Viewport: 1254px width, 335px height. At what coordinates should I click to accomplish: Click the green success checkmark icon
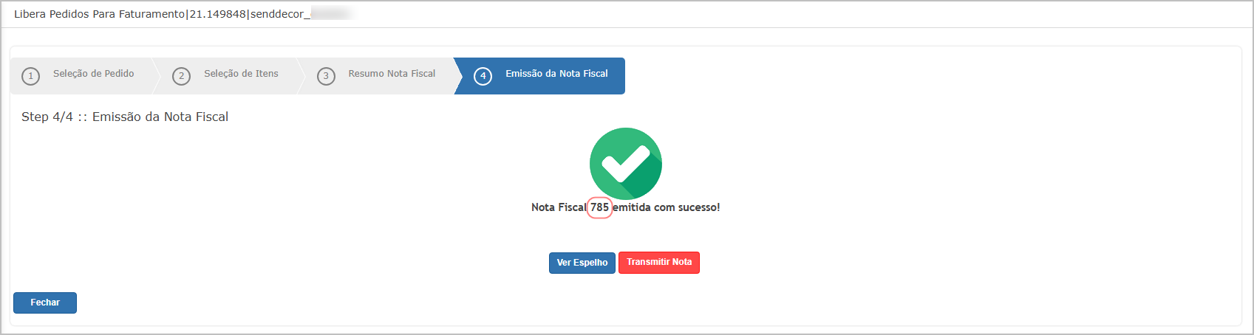625,164
